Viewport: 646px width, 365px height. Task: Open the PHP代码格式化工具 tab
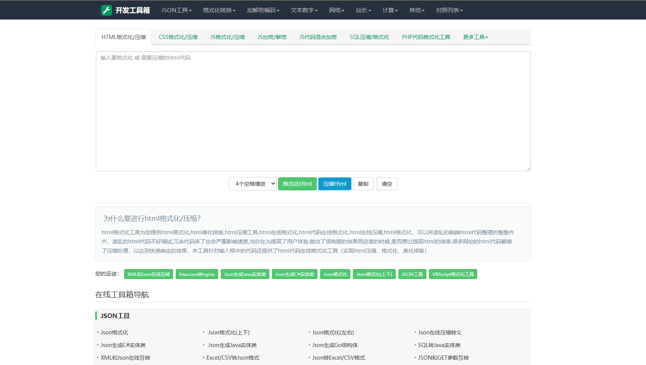coord(426,37)
